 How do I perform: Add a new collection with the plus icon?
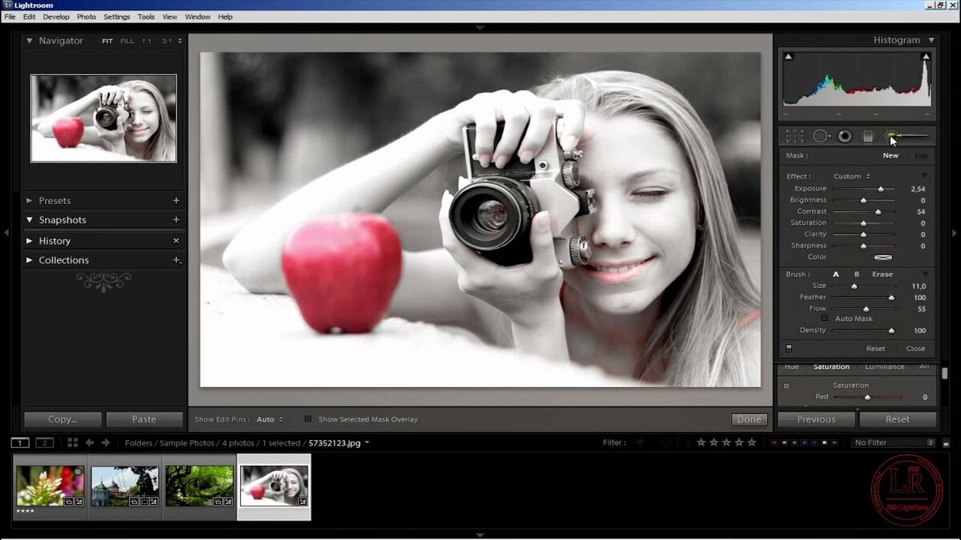tap(176, 260)
